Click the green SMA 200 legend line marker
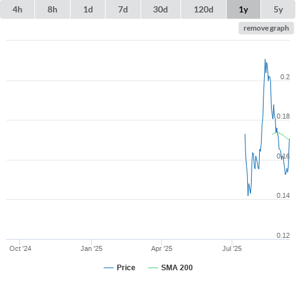The height and width of the screenshot is (284, 296). click(153, 268)
